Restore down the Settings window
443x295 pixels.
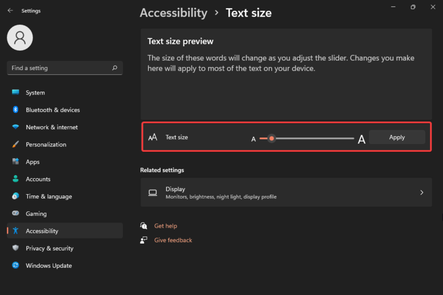(413, 6)
